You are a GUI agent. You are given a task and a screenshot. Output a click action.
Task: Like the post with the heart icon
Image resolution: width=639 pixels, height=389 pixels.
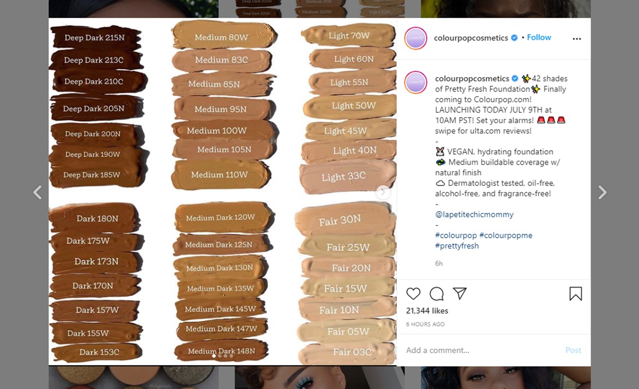click(413, 294)
